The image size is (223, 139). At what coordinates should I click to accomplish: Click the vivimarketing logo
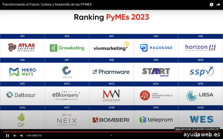click(x=111, y=46)
